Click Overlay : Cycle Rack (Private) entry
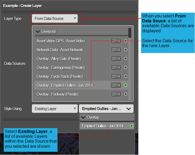Screen dimensions: 195x155 60,76
